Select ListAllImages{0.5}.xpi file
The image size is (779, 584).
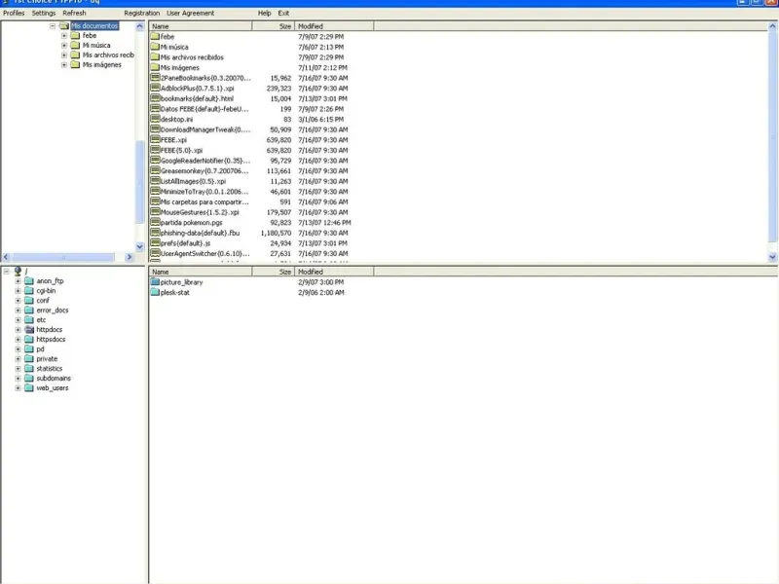click(193, 181)
